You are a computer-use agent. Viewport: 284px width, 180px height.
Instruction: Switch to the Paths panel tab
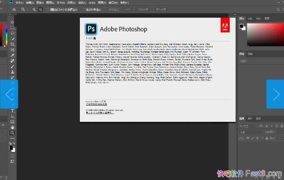tap(258, 119)
